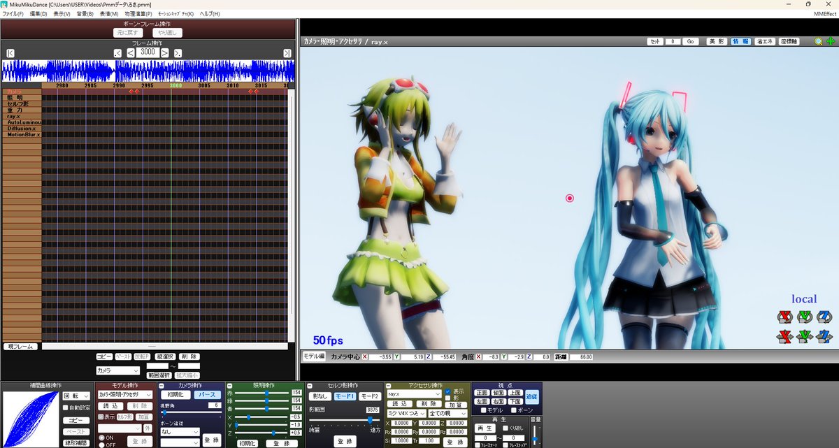Click the frame number field showing 3000

tap(148, 52)
